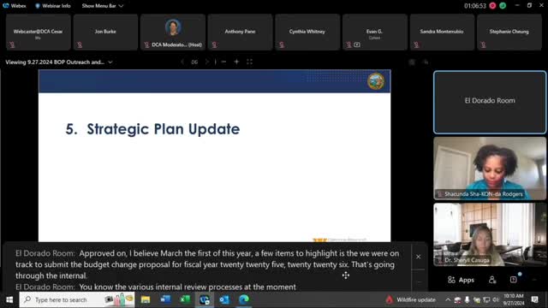
Task: Click muted mic icon on Webcaster@DCA Cesar tile
Action: point(12,44)
